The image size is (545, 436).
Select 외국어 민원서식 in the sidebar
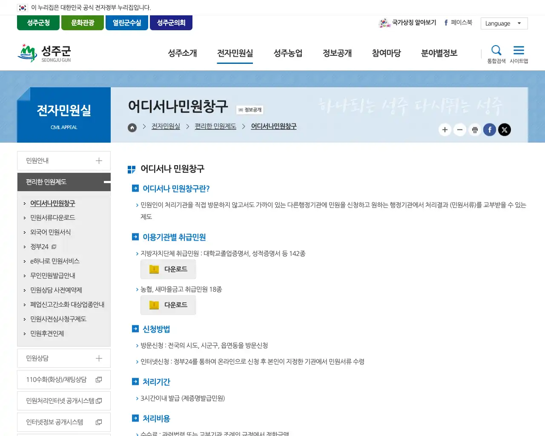tap(51, 232)
